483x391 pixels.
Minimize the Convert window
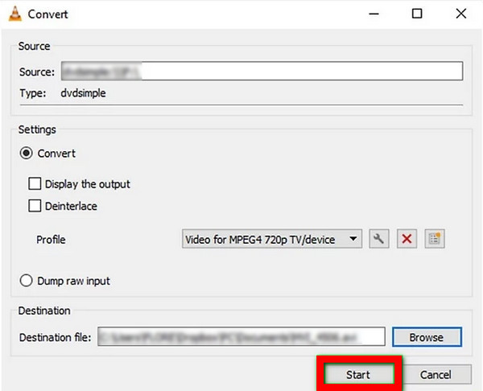point(374,14)
